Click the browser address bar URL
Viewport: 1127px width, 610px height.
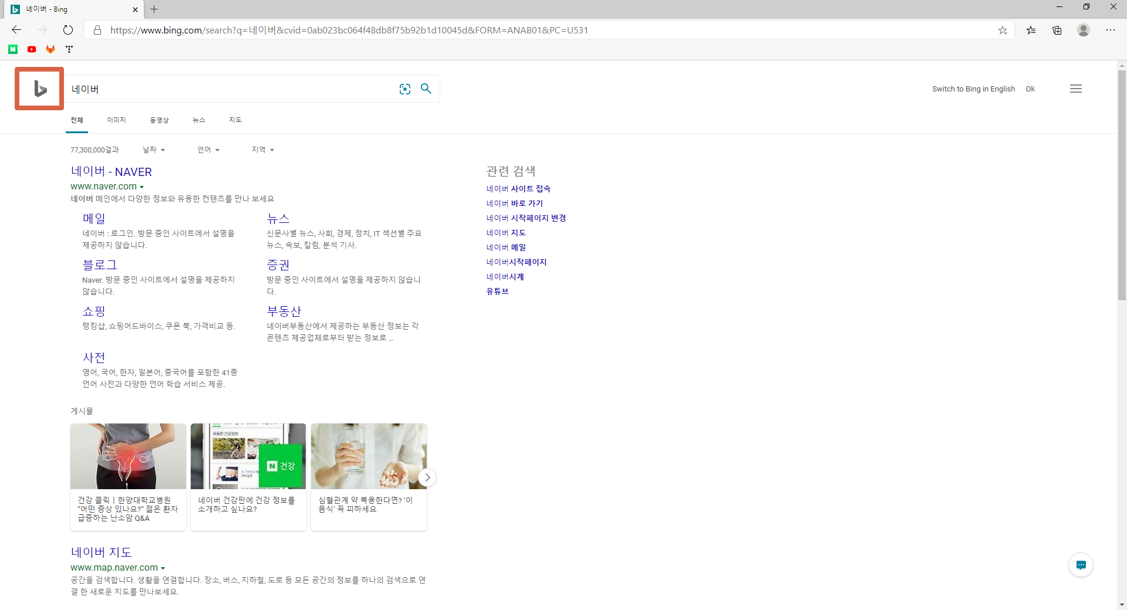pos(349,30)
